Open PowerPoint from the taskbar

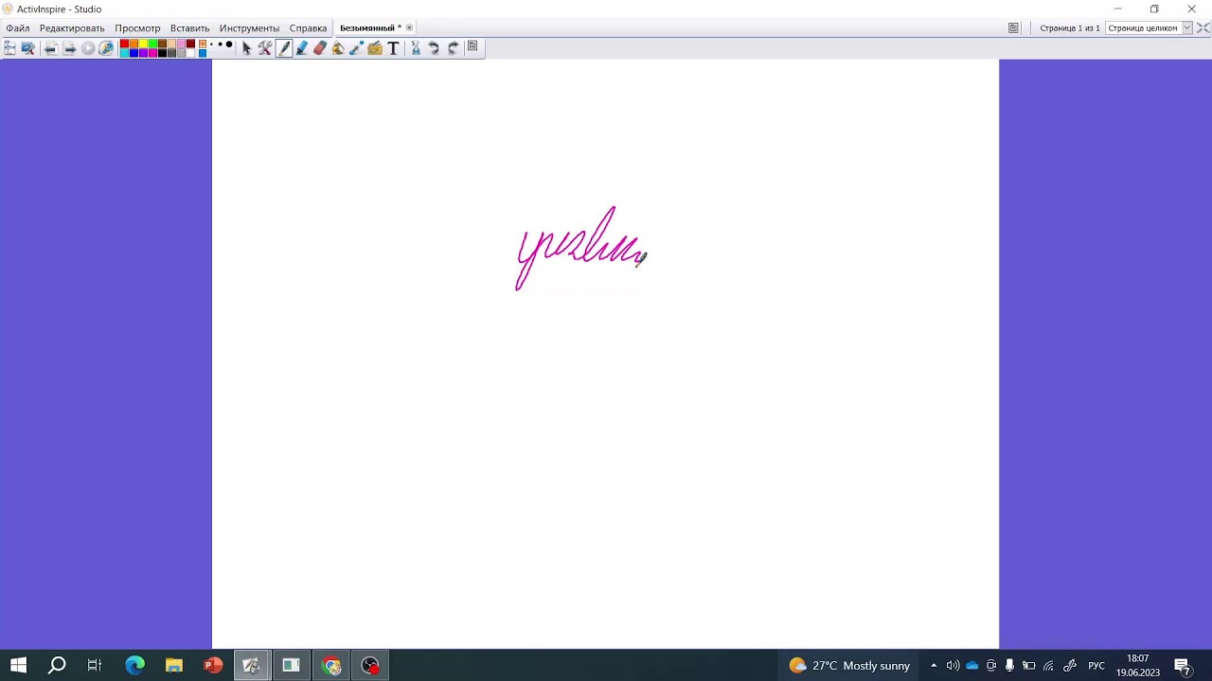(213, 665)
